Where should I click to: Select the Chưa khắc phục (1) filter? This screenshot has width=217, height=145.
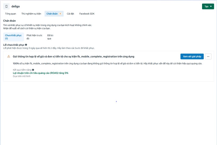tap(13, 37)
